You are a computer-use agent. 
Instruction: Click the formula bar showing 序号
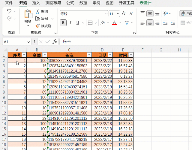pyautogui.click(x=126, y=42)
